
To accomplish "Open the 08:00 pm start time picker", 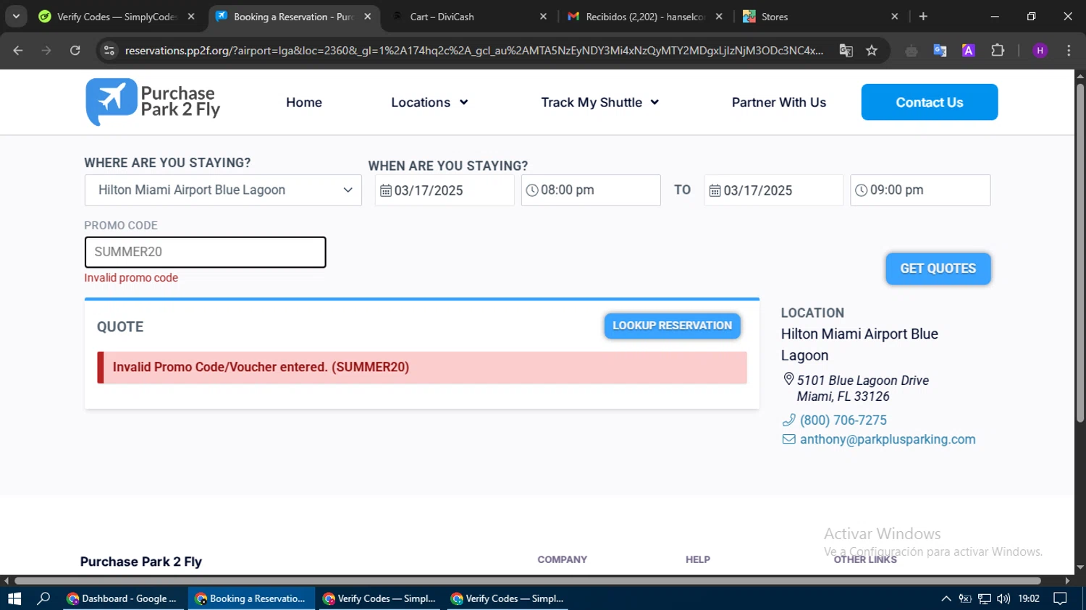I will tap(591, 190).
